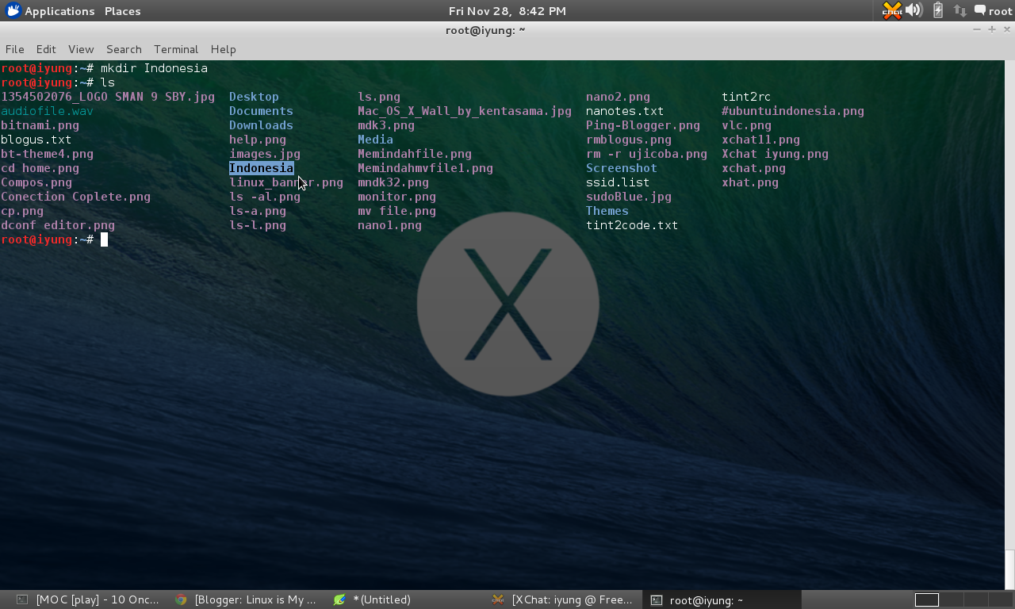1015x609 pixels.
Task: Open the Terminal menu
Action: 175,49
